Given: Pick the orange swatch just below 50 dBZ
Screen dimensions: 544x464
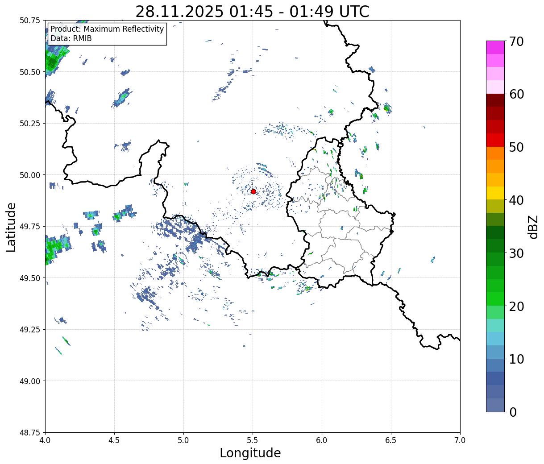Looking at the screenshot, I should (495, 153).
